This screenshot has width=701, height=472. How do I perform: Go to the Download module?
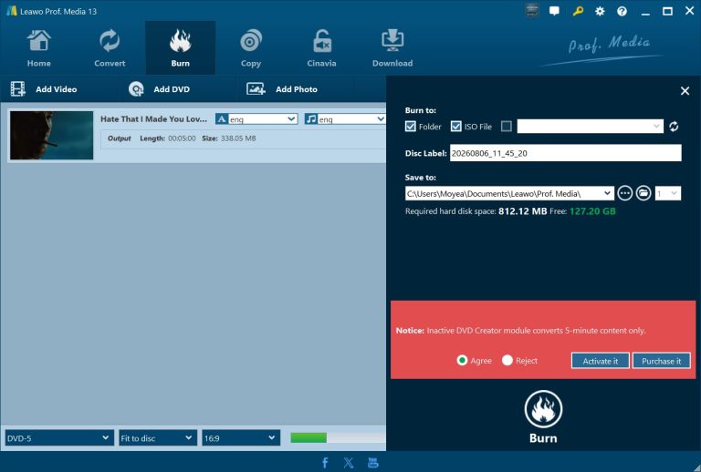[x=392, y=48]
